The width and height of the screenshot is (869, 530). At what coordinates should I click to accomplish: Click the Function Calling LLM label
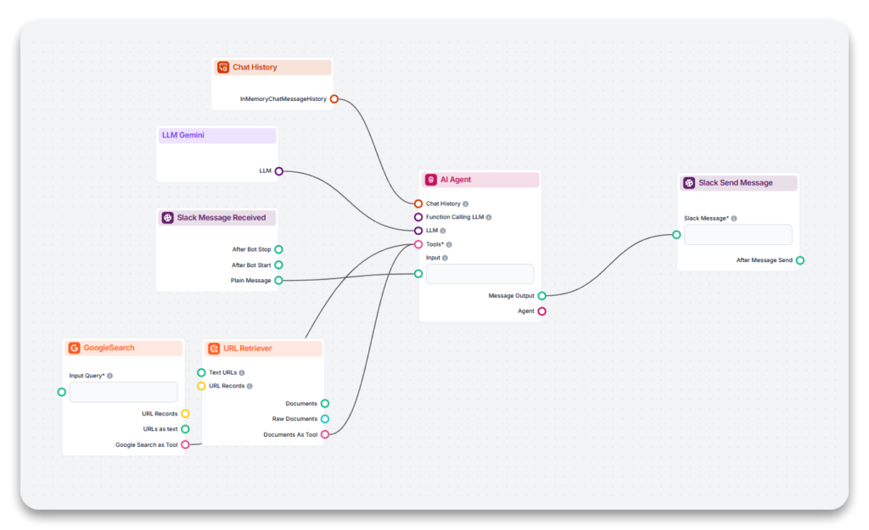[455, 217]
